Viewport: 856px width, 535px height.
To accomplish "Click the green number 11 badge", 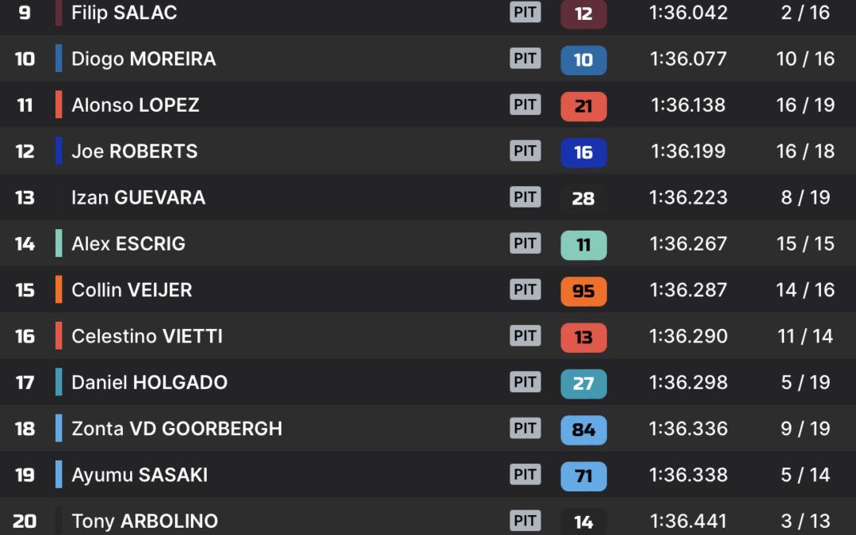I will (583, 245).
